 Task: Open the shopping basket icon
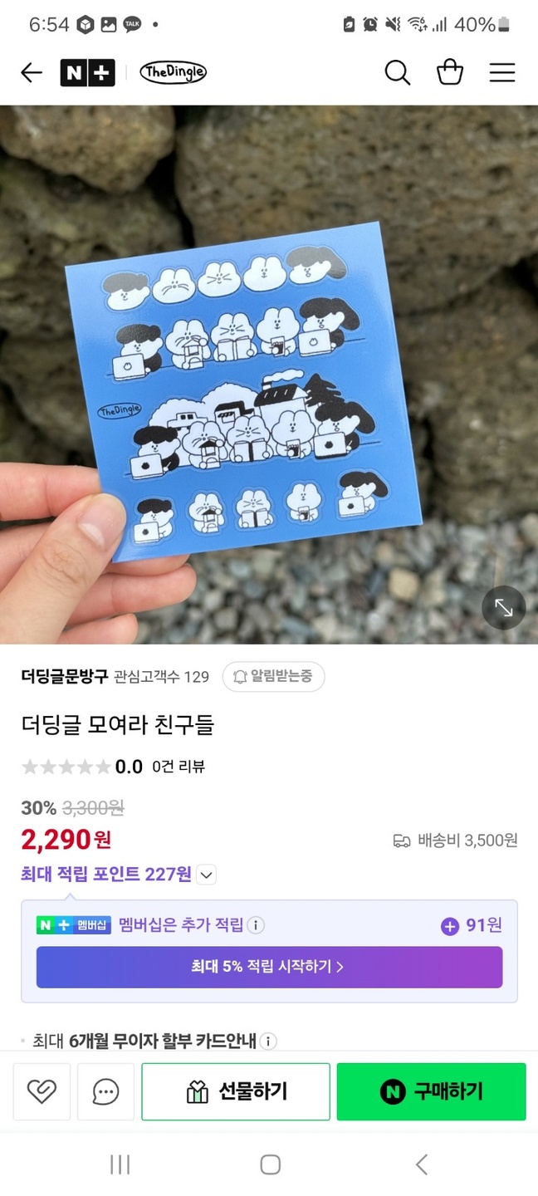click(450, 73)
